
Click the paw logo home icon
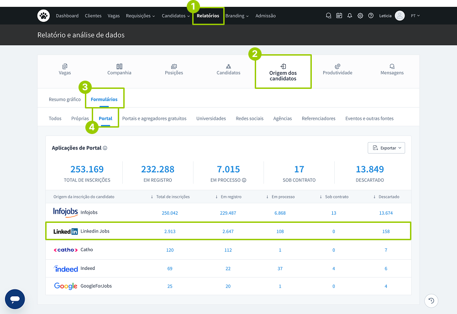click(43, 15)
